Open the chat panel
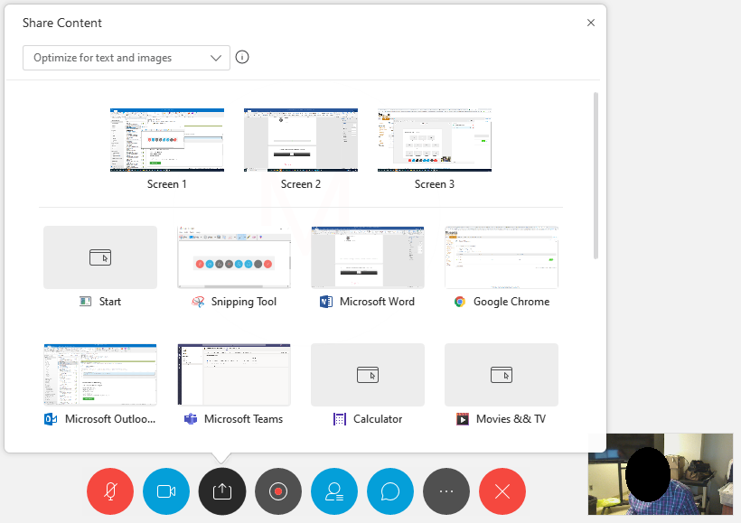This screenshot has height=523, width=741. click(x=390, y=491)
